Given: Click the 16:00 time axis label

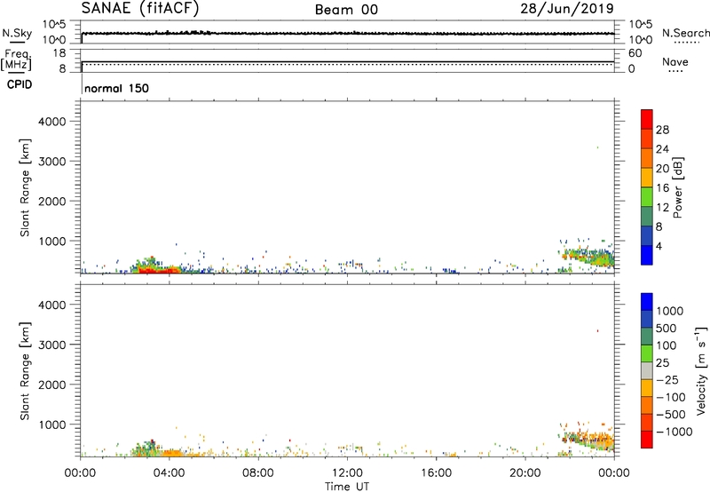Looking at the screenshot, I should 436,473.
